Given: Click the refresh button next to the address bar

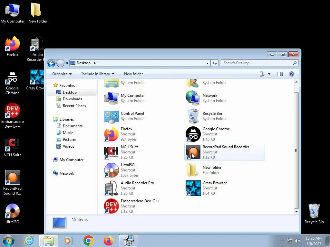Looking at the screenshot, I should [x=215, y=63].
